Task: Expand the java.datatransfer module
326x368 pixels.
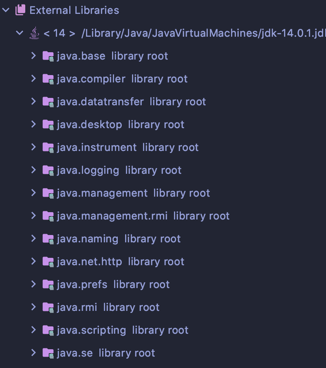Action: click(33, 102)
